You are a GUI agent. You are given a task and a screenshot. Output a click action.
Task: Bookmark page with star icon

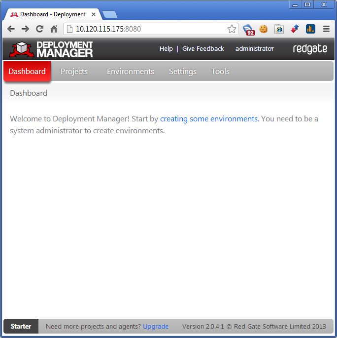232,29
